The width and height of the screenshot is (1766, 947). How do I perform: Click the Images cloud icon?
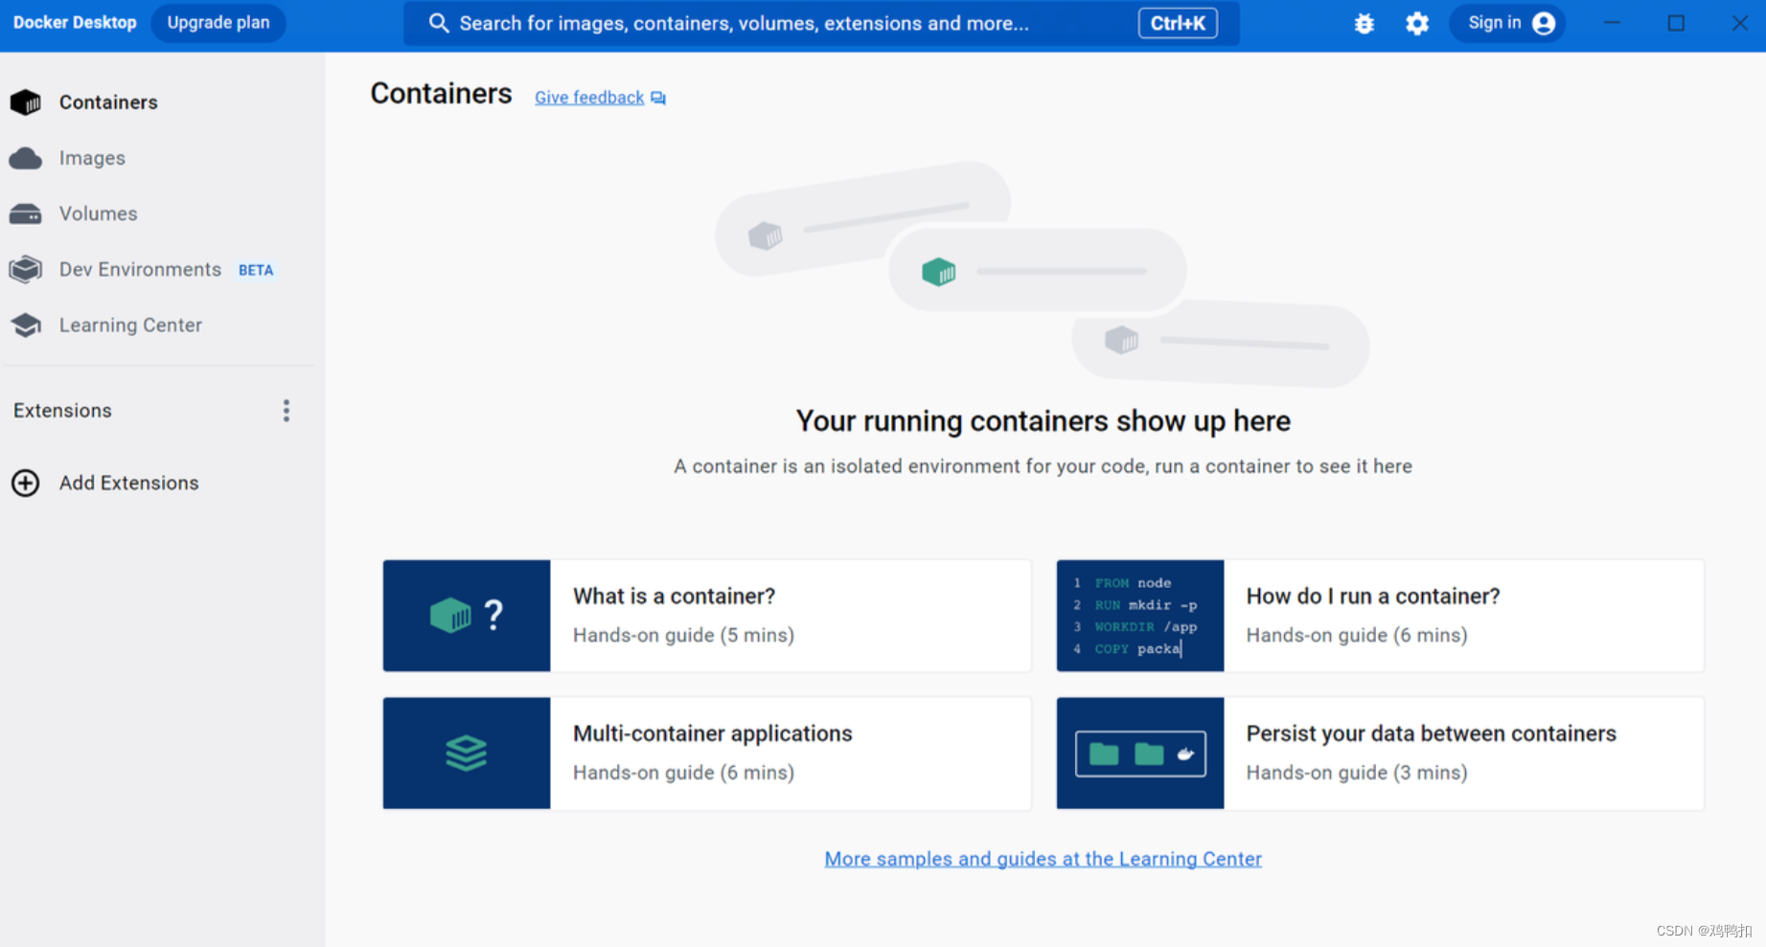point(26,158)
